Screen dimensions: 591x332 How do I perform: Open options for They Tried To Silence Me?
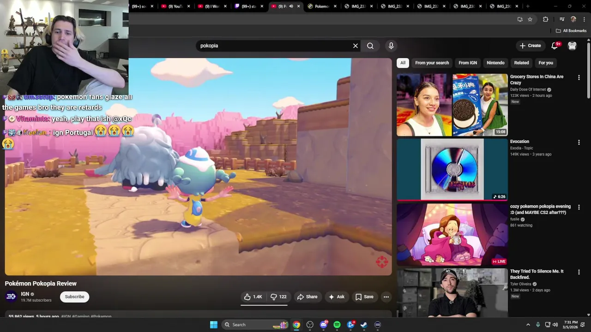(x=579, y=272)
